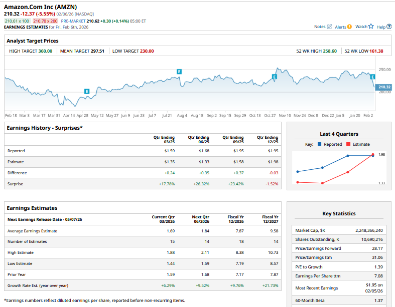Image resolution: width=395 pixels, height=307 pixels.
Task: Click the Watch star icon
Action: coord(371,27)
